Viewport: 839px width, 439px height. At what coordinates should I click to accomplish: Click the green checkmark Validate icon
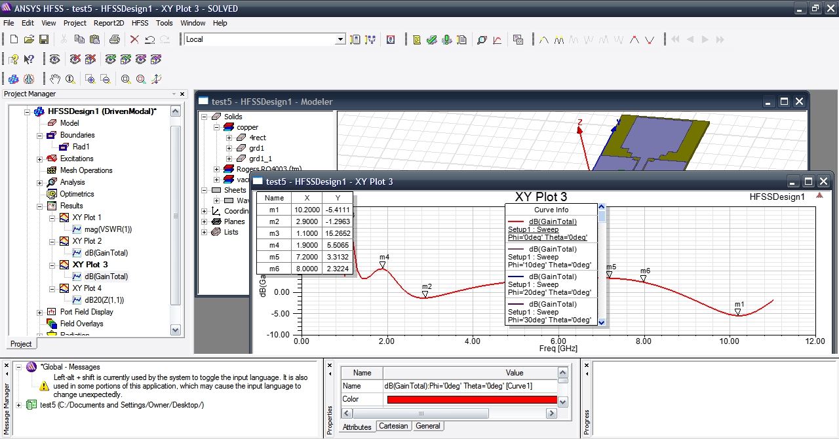tap(432, 39)
